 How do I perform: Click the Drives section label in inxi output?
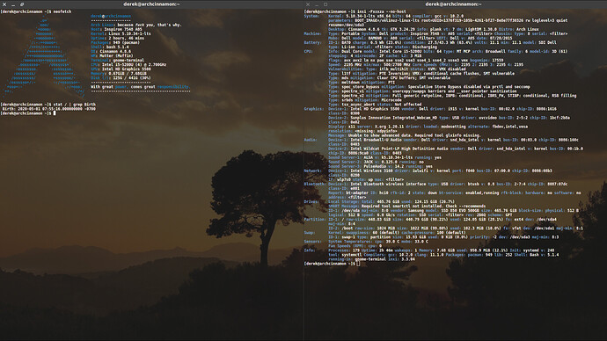(x=311, y=201)
